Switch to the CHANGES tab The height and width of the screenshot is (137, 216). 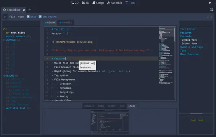point(66,22)
